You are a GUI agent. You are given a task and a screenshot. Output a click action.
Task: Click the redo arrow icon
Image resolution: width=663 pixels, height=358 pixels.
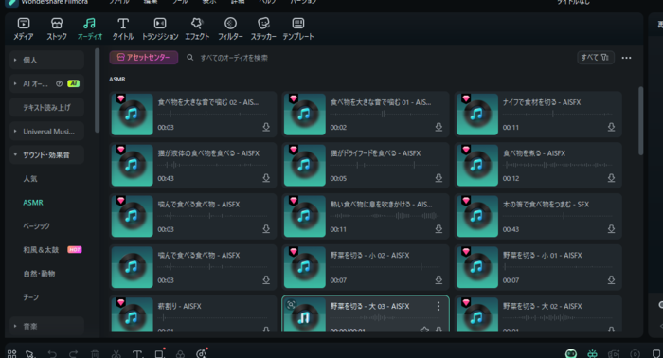point(74,354)
